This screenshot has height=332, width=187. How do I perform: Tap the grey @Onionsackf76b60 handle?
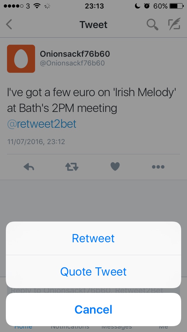coord(72,63)
